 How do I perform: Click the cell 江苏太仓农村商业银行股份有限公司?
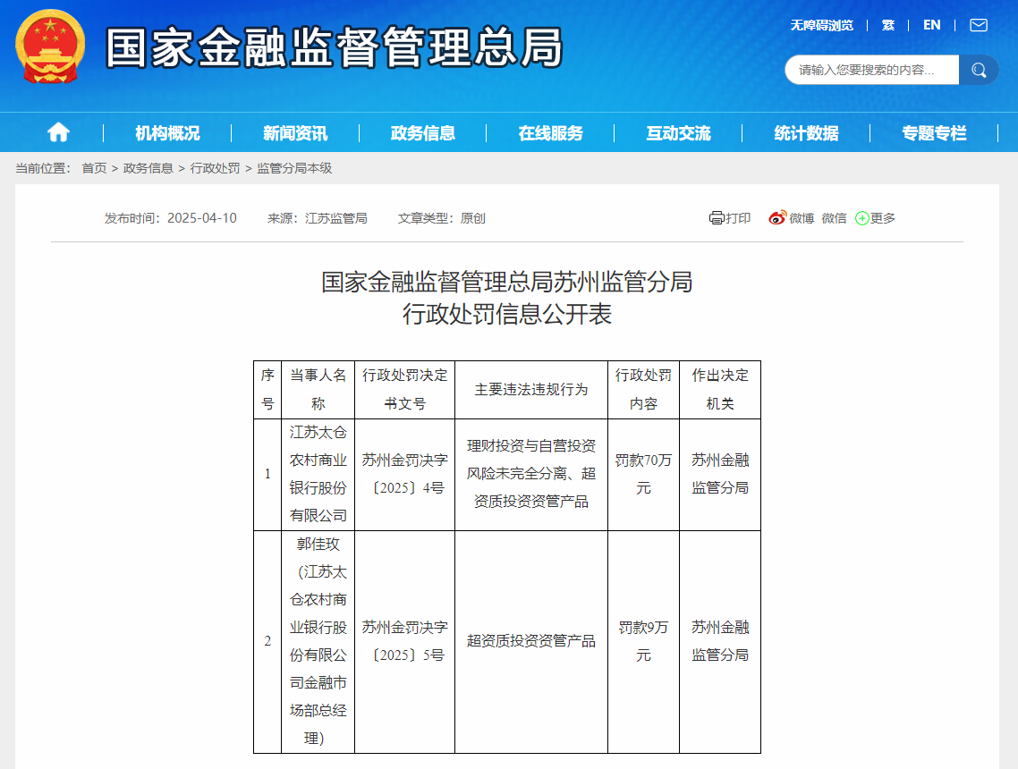pos(318,475)
